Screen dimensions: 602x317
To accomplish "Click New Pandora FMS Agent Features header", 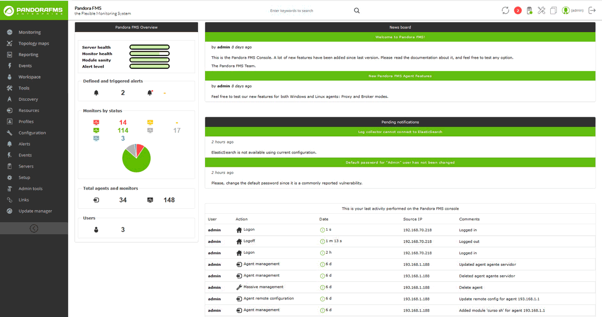I will 400,76.
